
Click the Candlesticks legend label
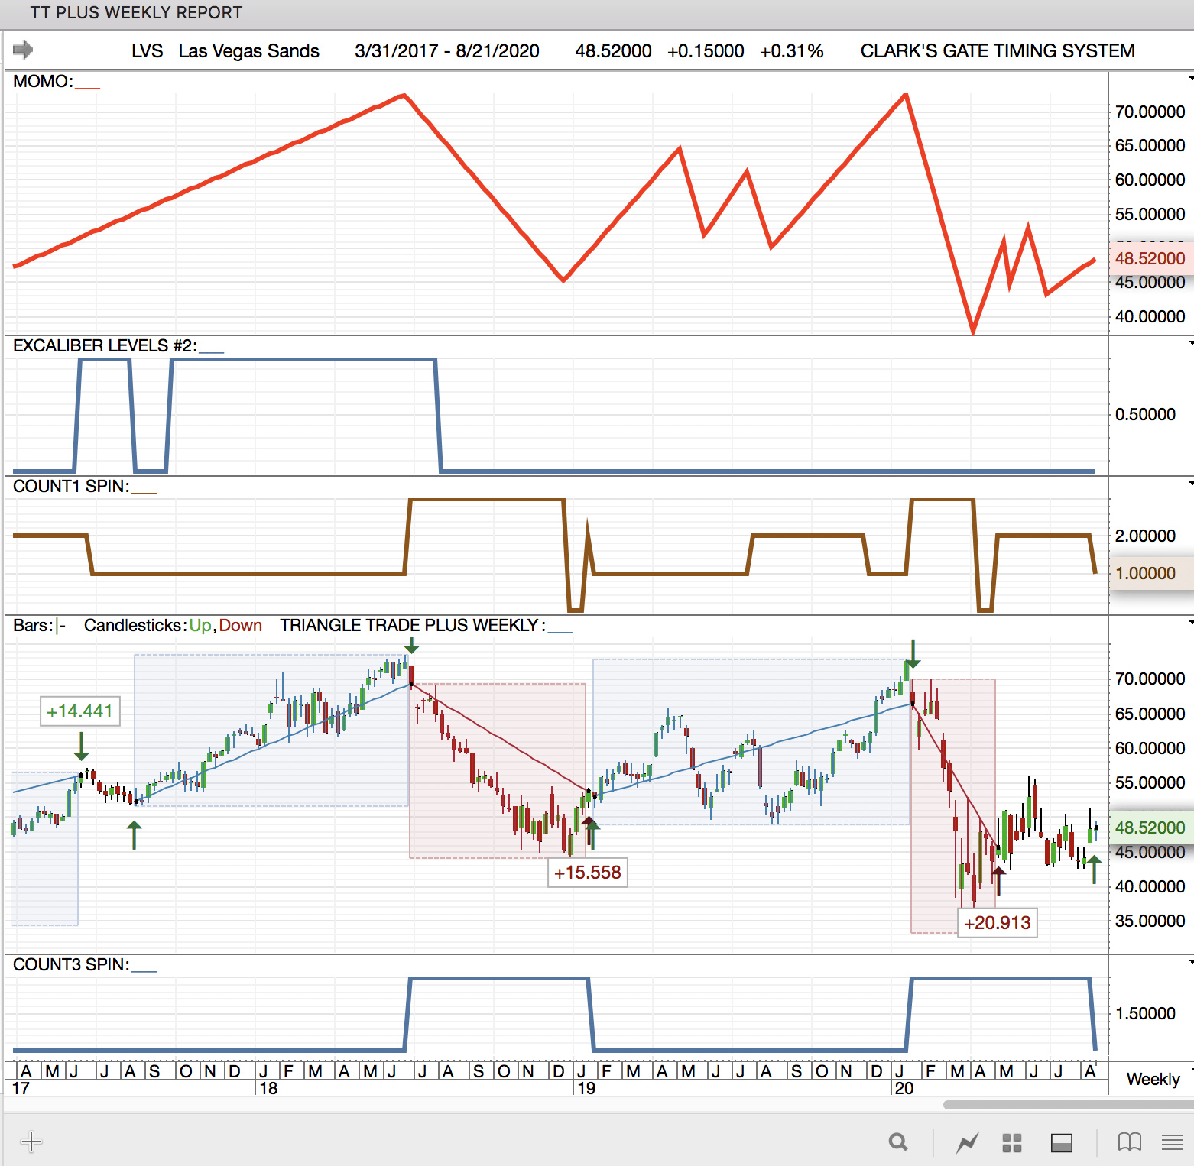(x=134, y=626)
